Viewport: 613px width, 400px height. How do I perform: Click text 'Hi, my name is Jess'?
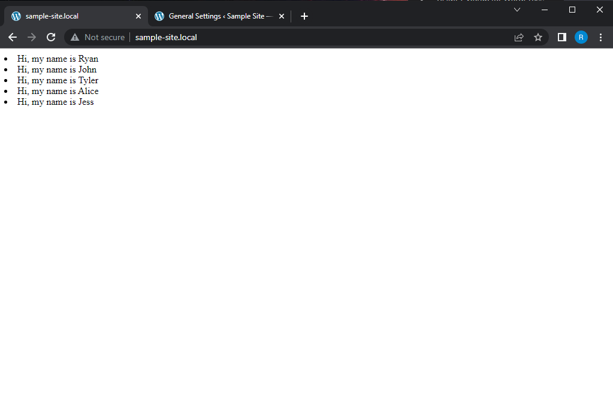(x=56, y=102)
